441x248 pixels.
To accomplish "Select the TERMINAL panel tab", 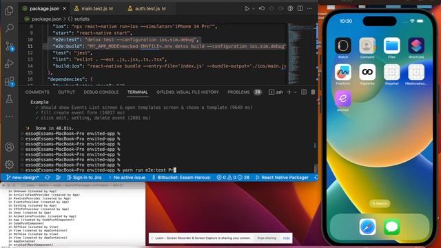I will pos(137,92).
